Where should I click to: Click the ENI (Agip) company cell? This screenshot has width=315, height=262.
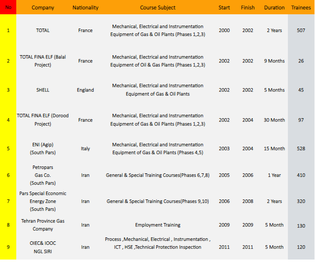pos(43,149)
